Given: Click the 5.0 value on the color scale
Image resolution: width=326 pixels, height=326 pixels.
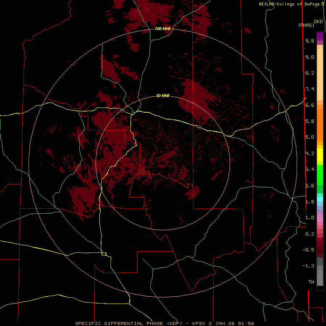Looking at the screenshot, I should click(310, 137).
